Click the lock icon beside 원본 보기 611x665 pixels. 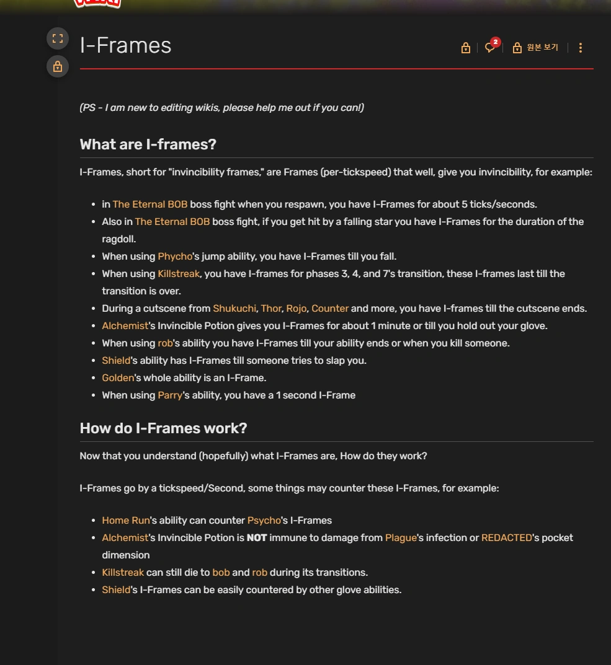pyautogui.click(x=516, y=47)
